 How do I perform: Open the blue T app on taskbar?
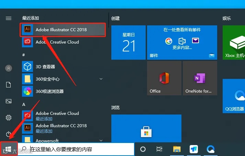tap(194, 149)
